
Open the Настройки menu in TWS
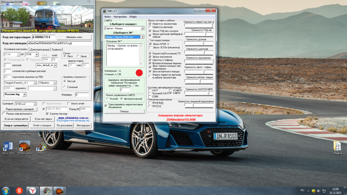click(120, 17)
